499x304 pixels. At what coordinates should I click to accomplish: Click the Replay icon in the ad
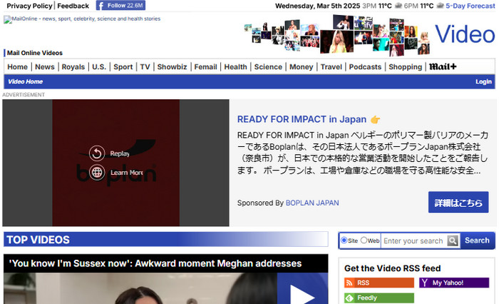click(x=97, y=153)
